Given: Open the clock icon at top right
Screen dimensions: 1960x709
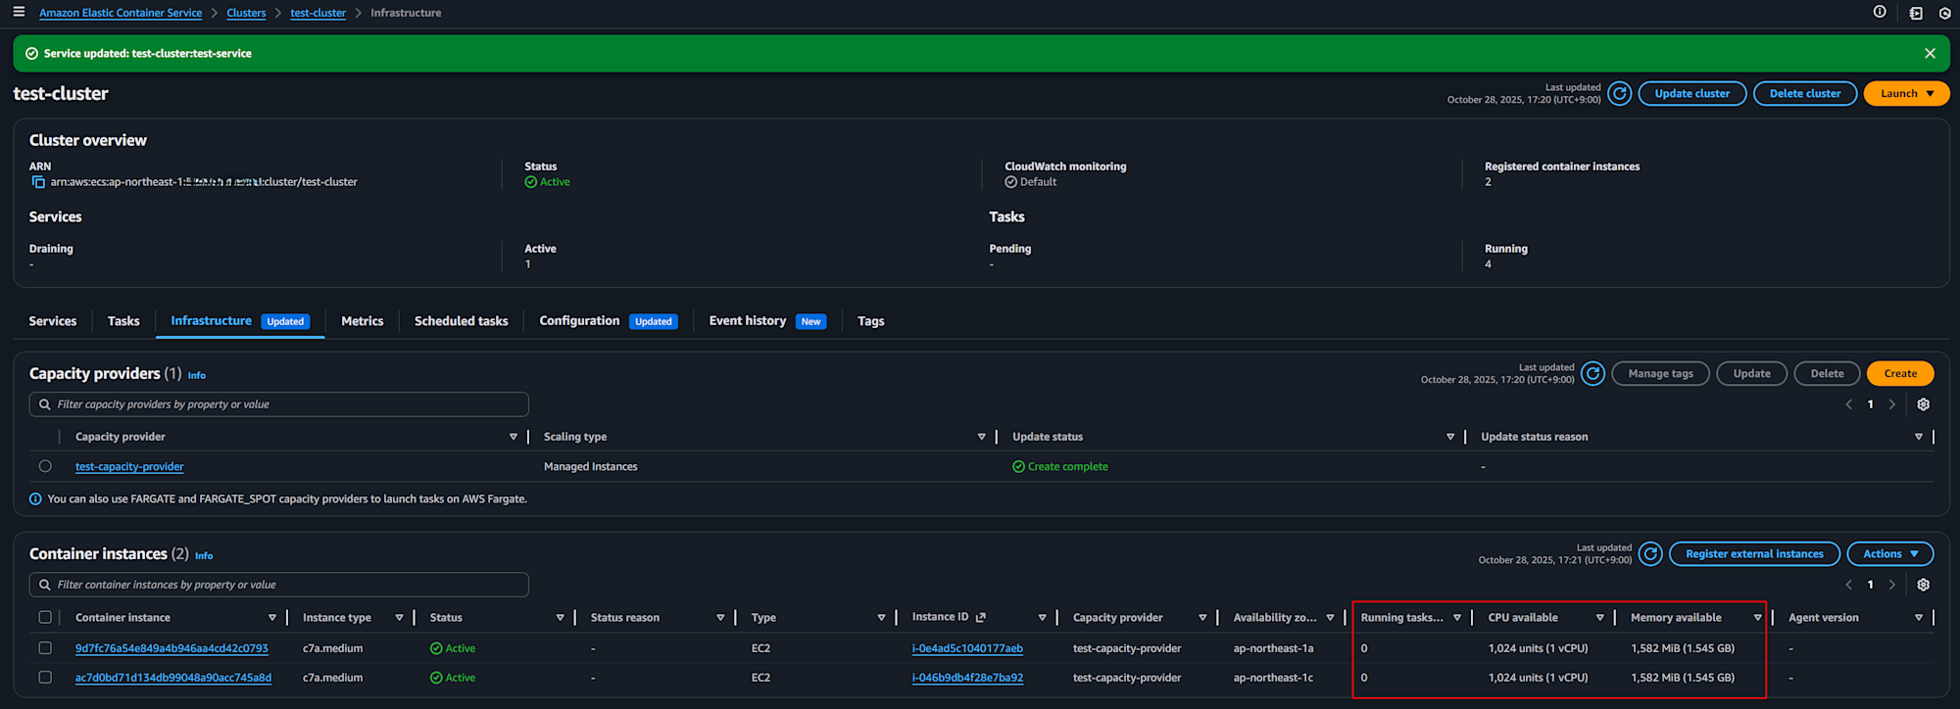Looking at the screenshot, I should (x=1945, y=14).
